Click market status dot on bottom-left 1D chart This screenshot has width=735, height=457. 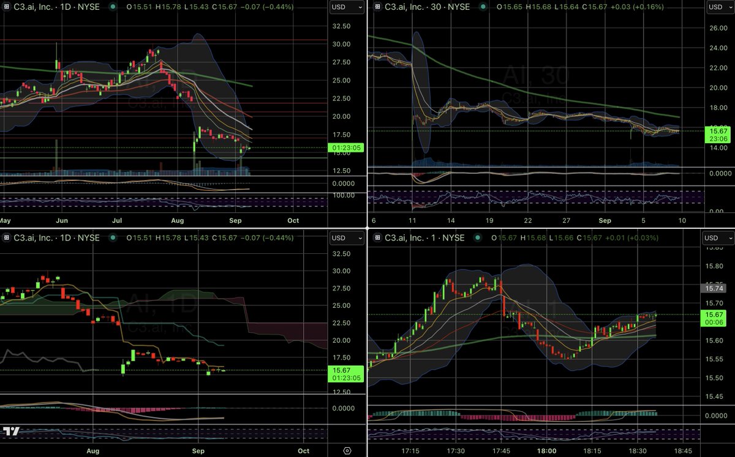click(x=112, y=238)
